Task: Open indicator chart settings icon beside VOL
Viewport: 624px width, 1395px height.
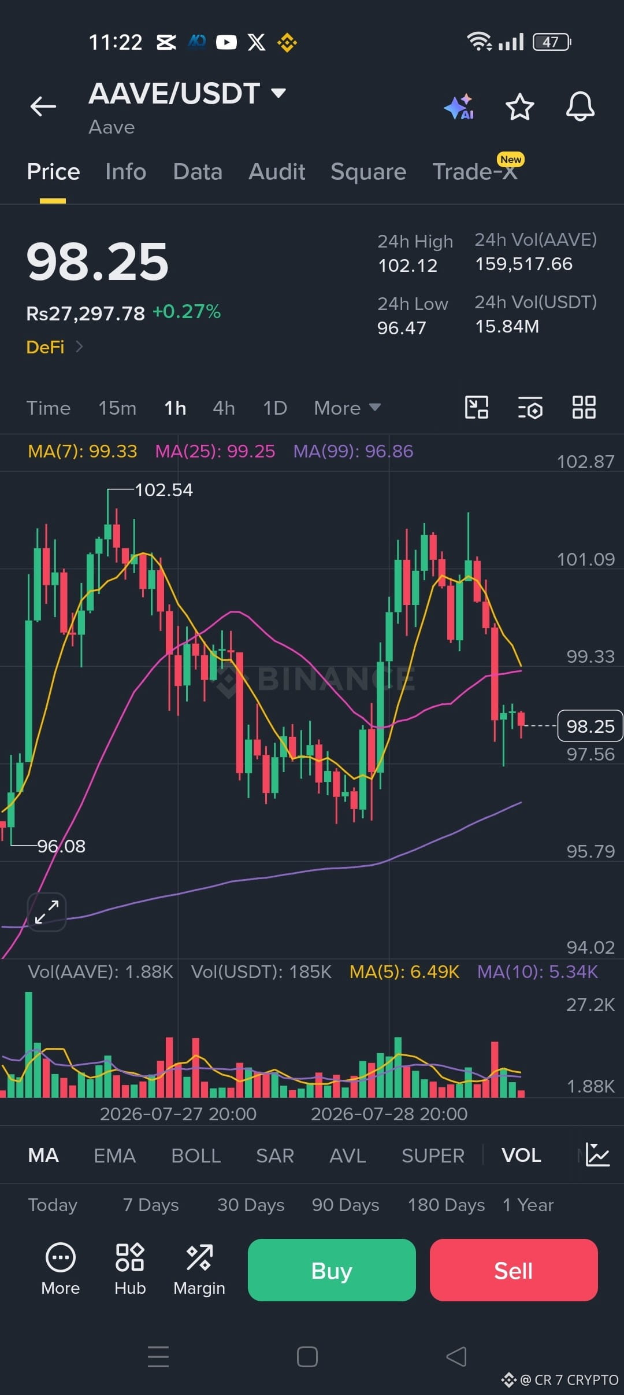Action: [597, 1155]
